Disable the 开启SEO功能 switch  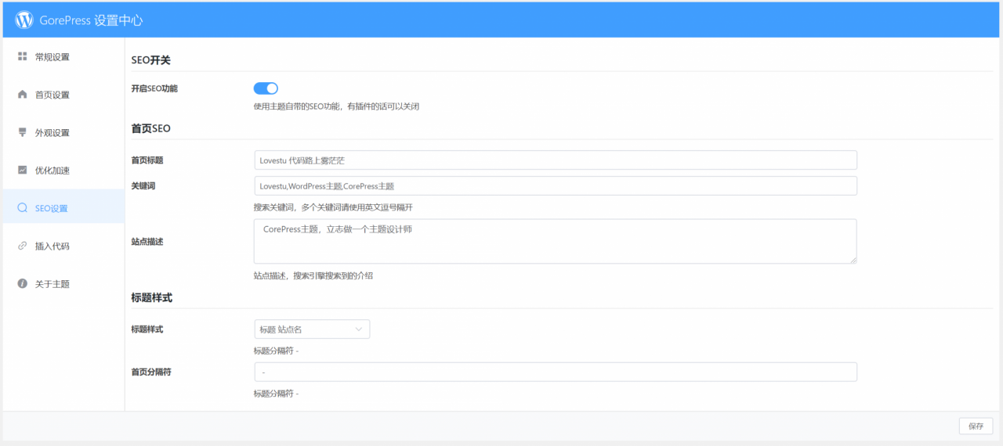click(x=266, y=88)
